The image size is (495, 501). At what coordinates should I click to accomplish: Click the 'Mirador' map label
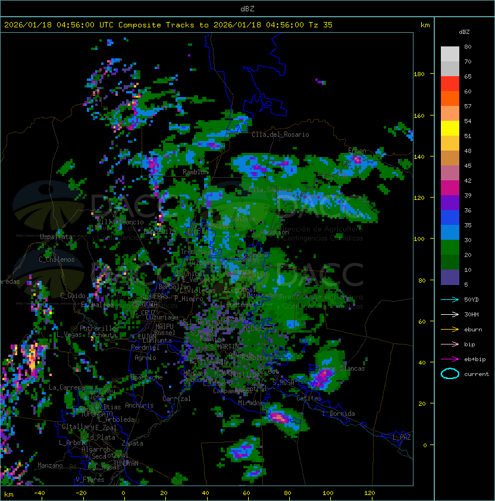250,403
